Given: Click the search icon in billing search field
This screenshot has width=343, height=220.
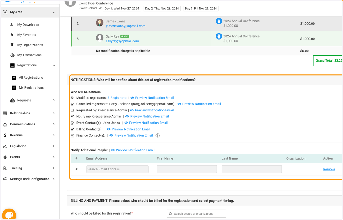Looking at the screenshot, I should pos(171,214).
